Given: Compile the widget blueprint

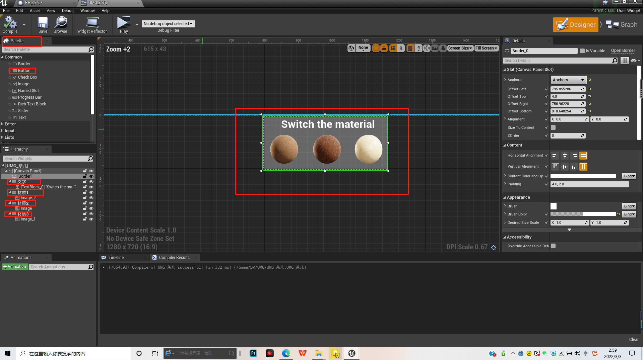Looking at the screenshot, I should click(10, 24).
